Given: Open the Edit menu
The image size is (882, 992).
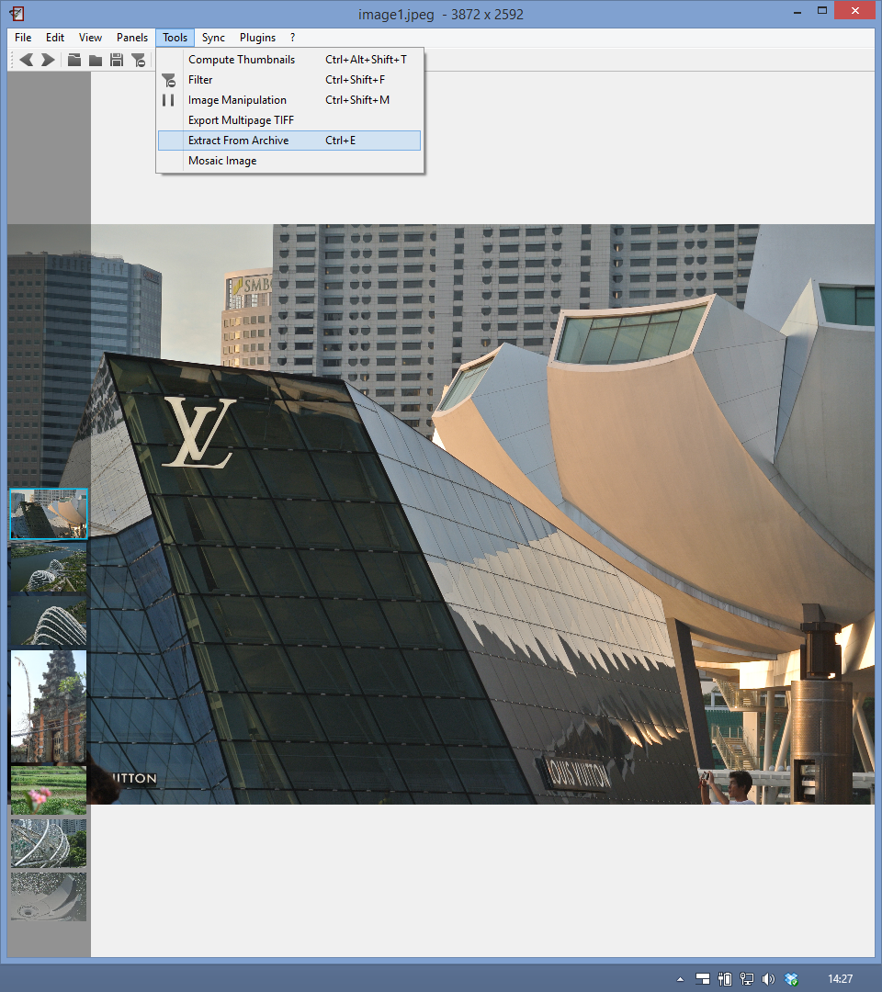Looking at the screenshot, I should [55, 38].
